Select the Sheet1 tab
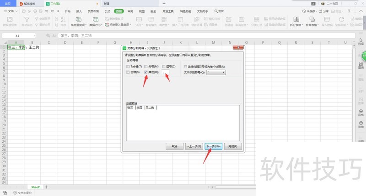 (36, 187)
